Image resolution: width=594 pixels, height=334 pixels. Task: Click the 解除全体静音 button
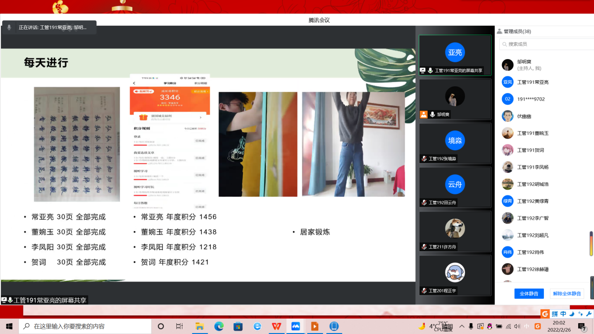[567, 294]
